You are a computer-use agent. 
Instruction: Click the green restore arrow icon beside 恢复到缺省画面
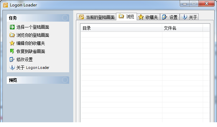coord(12,51)
